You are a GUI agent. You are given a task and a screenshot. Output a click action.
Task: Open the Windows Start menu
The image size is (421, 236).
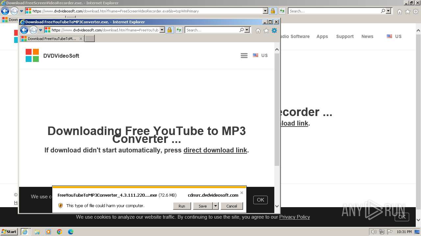click(9, 232)
